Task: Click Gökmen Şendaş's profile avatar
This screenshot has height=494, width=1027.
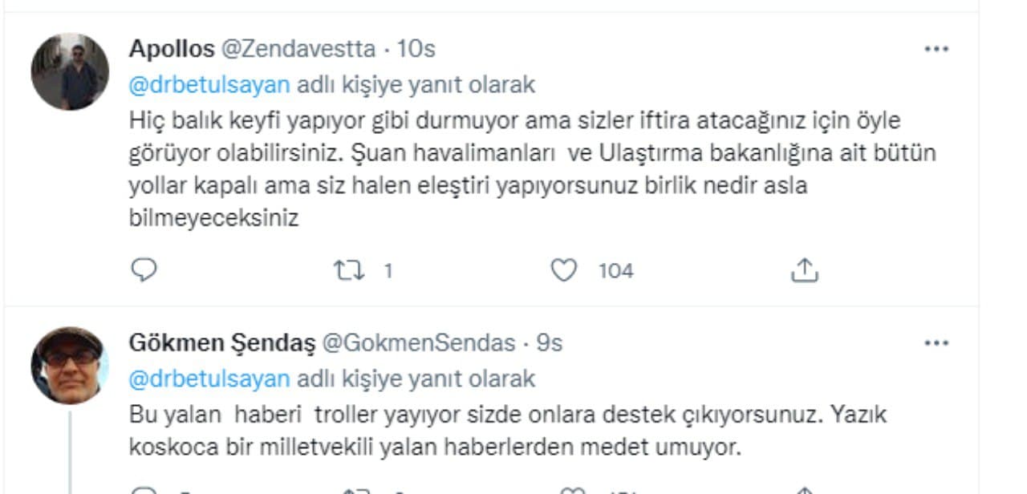Action: 70,366
